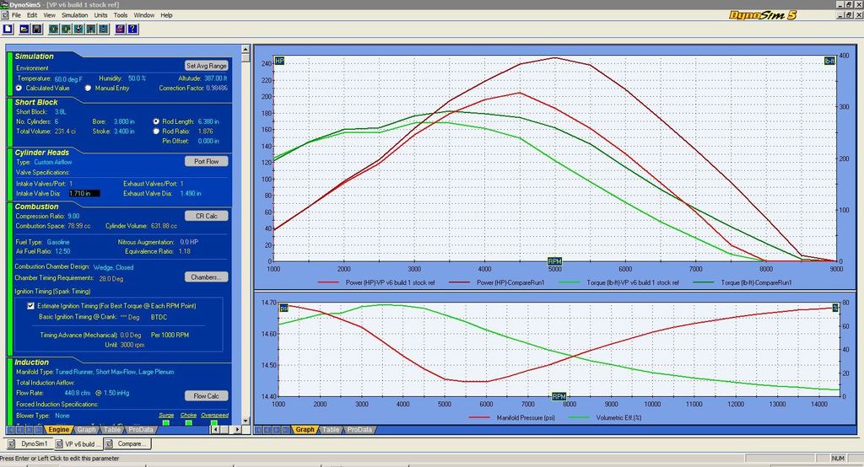Viewport: 864px width, 467px height.
Task: Click last tab-scroll arrow in the graph pane
Action: point(284,430)
